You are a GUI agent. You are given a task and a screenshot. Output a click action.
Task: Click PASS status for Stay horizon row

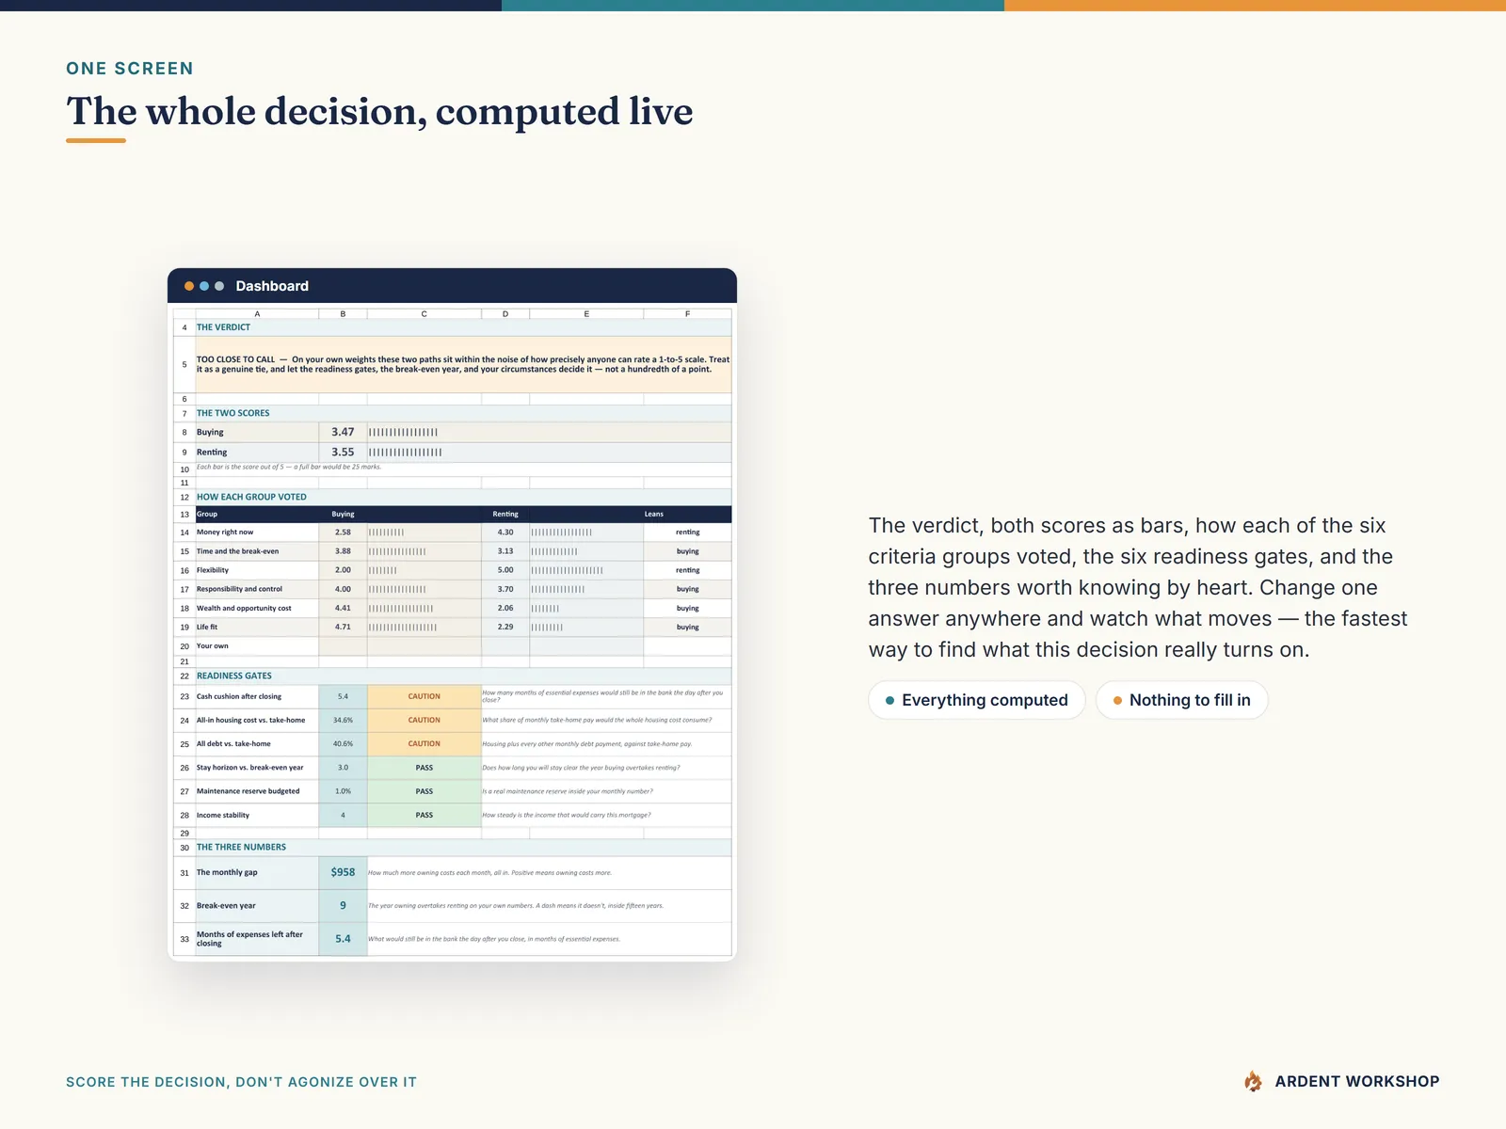425,768
